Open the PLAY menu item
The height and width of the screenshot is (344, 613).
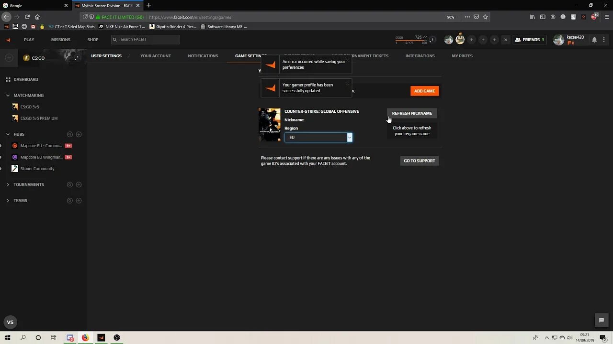tap(29, 40)
